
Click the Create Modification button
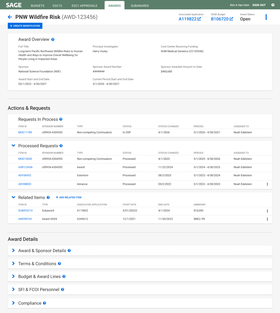point(25,26)
